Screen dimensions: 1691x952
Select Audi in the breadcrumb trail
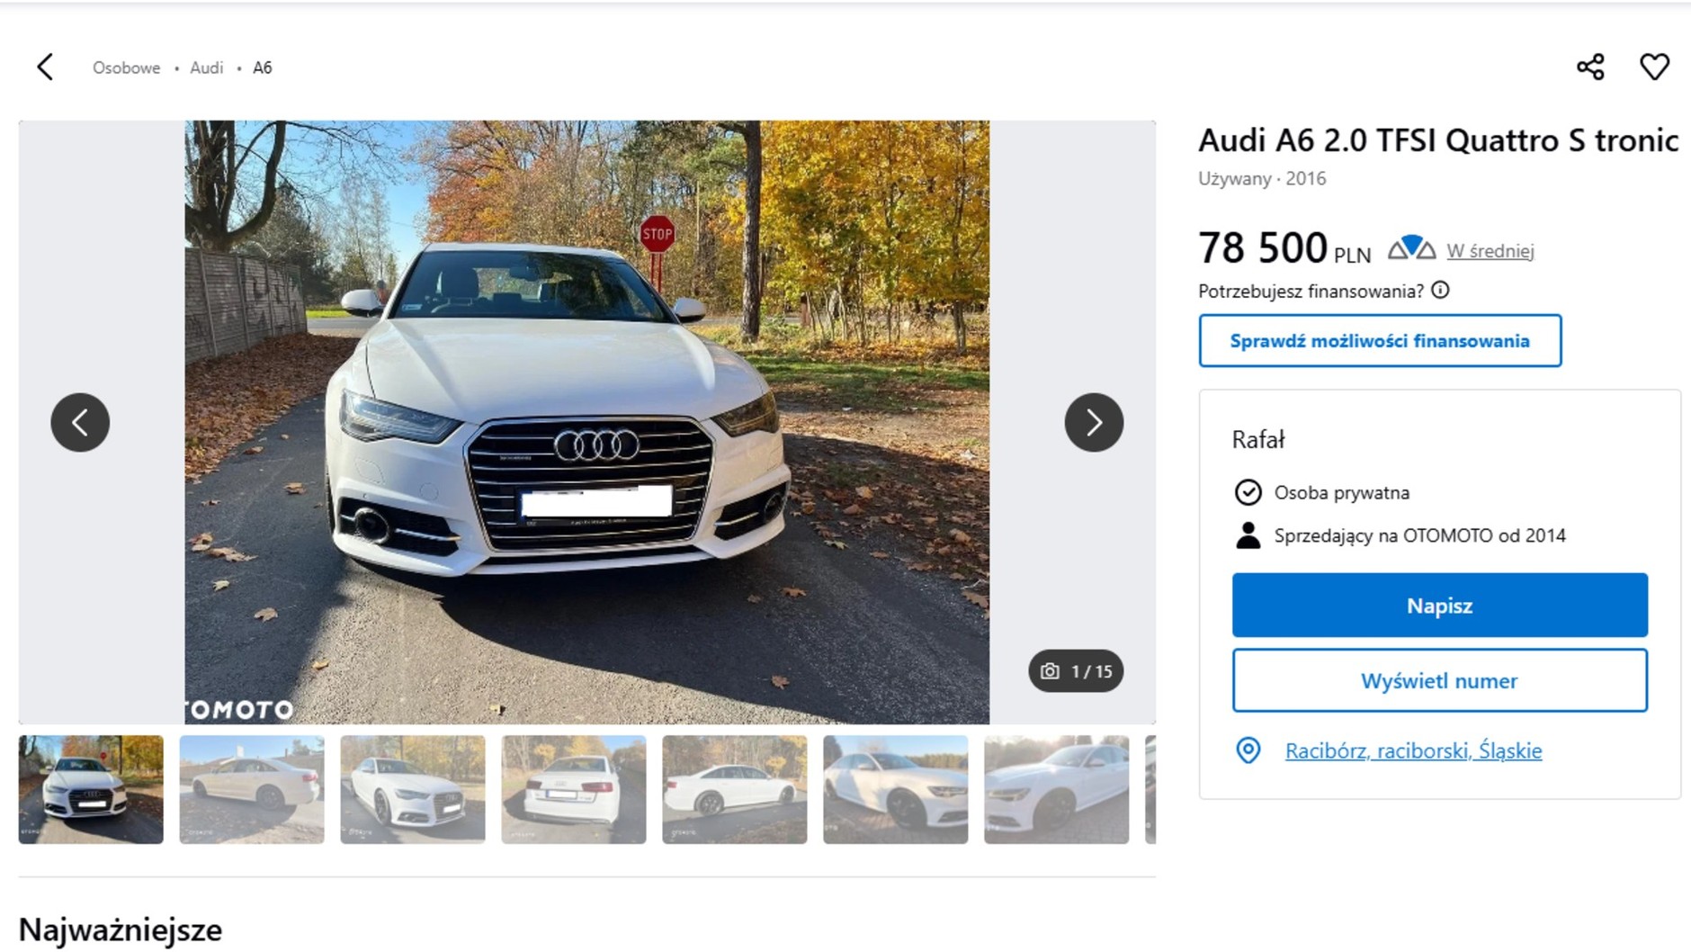[x=206, y=67]
